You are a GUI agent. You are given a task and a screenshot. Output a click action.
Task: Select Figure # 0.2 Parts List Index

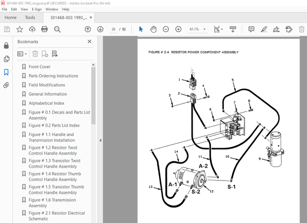click(54, 126)
